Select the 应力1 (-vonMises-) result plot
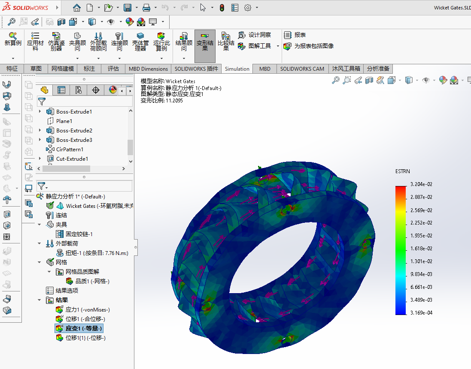 (x=83, y=310)
